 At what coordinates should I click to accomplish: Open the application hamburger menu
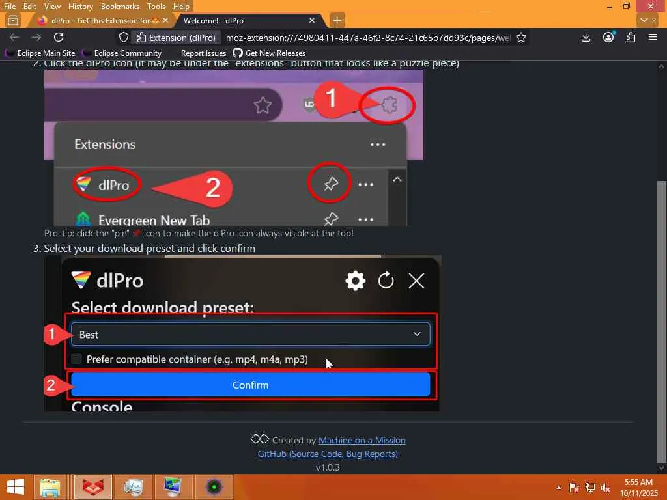653,37
